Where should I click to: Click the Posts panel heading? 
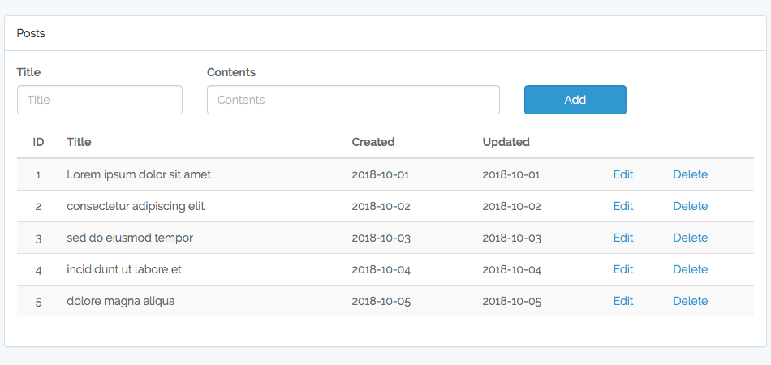point(31,33)
